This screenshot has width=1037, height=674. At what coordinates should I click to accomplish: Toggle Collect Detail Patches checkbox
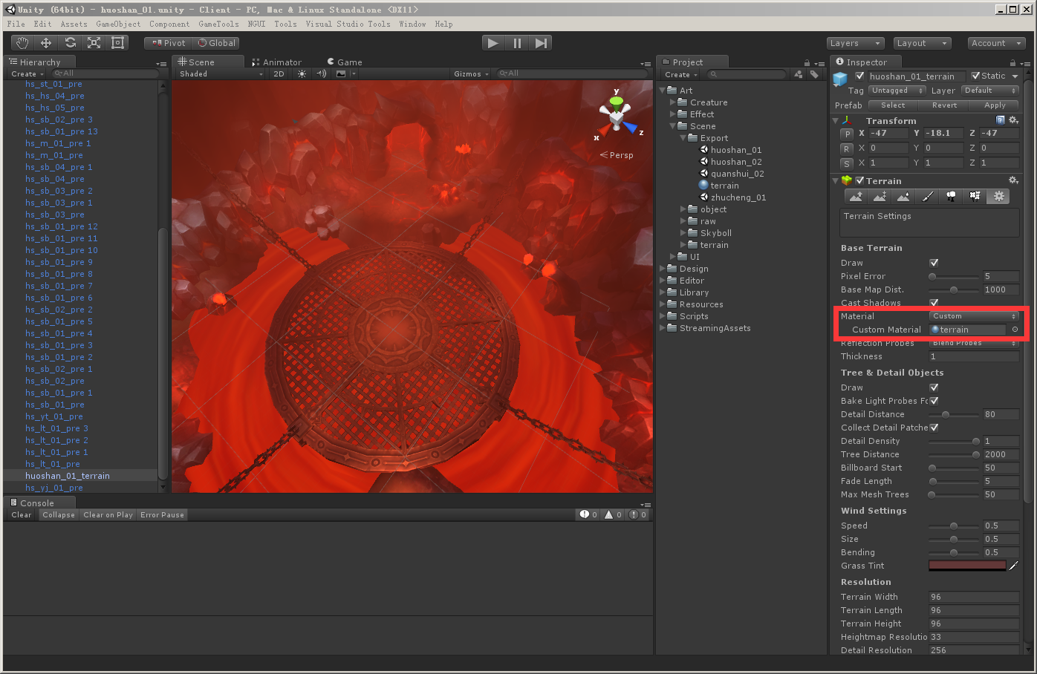(x=934, y=428)
